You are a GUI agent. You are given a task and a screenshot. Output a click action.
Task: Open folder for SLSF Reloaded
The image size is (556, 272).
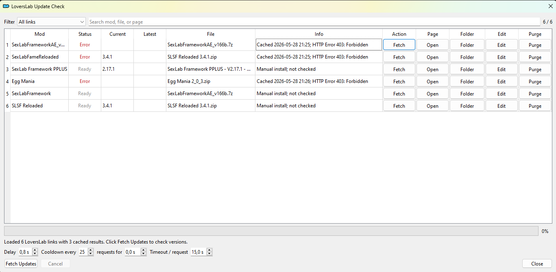(467, 106)
